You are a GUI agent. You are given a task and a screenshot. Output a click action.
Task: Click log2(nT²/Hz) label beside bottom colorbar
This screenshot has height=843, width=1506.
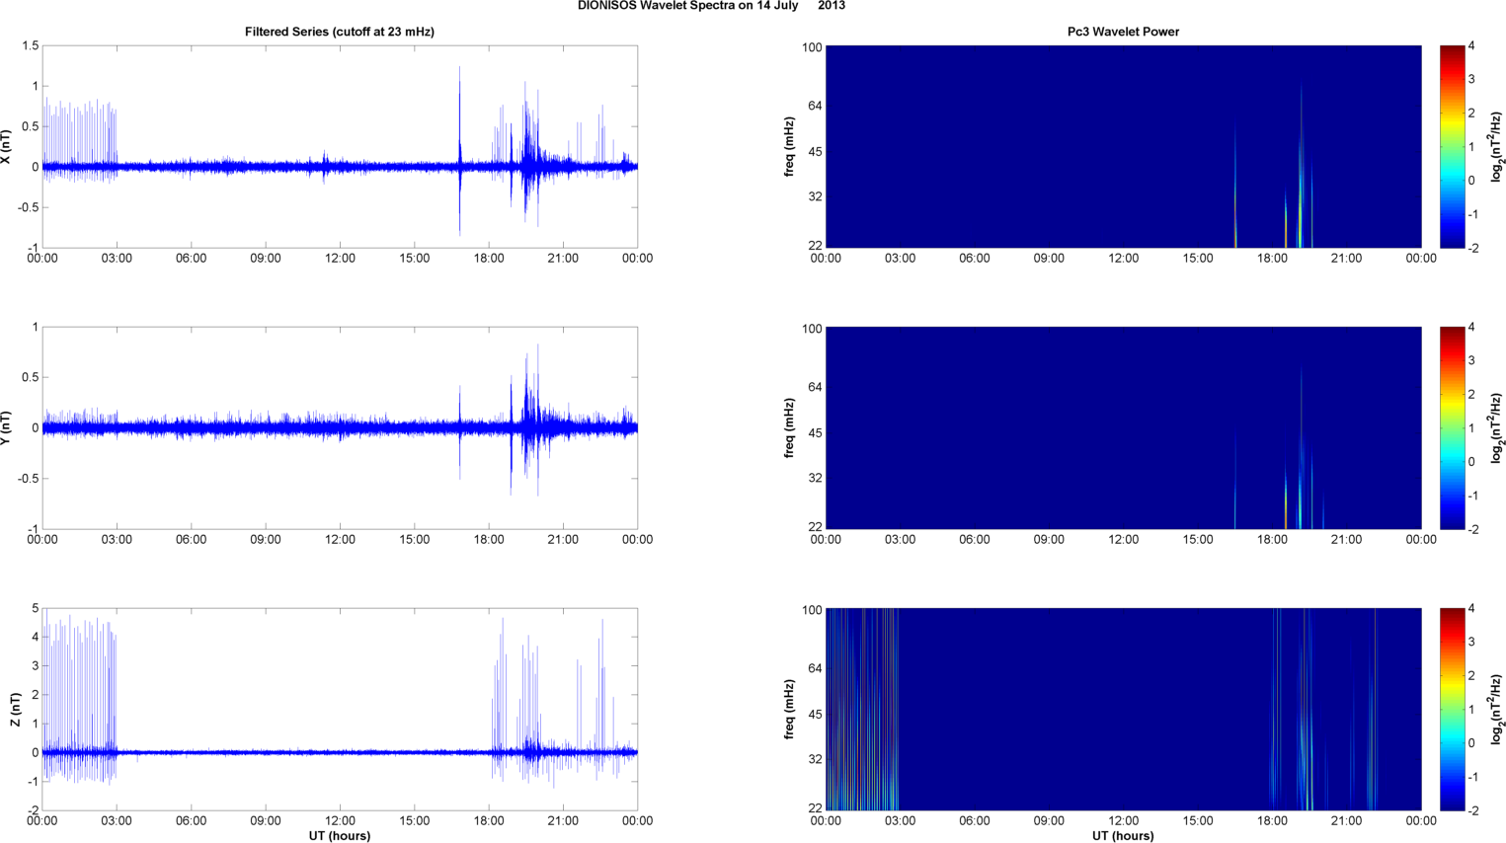pyautogui.click(x=1497, y=710)
